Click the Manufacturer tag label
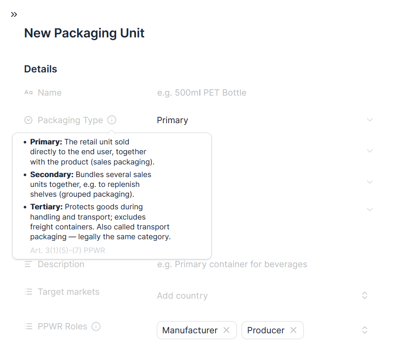Screen dimensions: 398x351 tap(190, 330)
